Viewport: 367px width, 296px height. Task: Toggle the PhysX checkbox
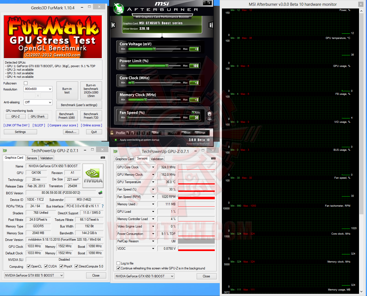(62, 266)
